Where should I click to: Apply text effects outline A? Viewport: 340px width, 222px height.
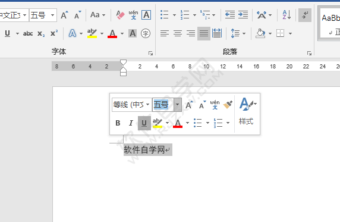click(x=72, y=33)
